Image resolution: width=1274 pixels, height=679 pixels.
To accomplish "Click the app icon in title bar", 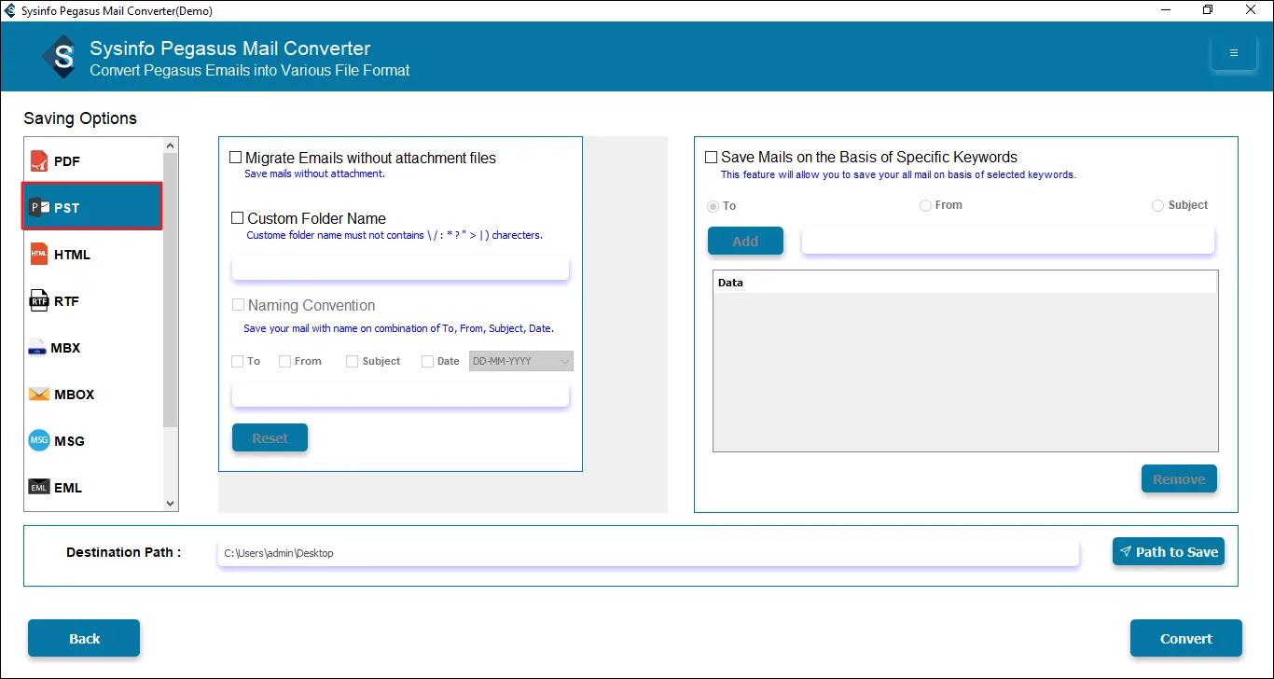I will coord(10,10).
